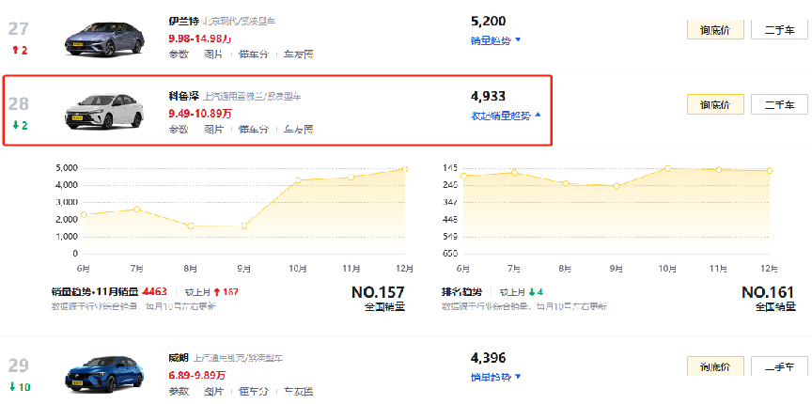Click the red up-2 rank change indicator
The width and height of the screenshot is (812, 404).
[x=20, y=50]
